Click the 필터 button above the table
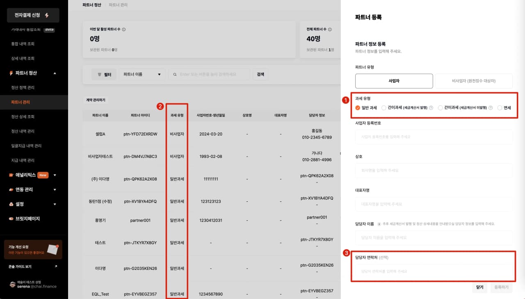 click(104, 75)
